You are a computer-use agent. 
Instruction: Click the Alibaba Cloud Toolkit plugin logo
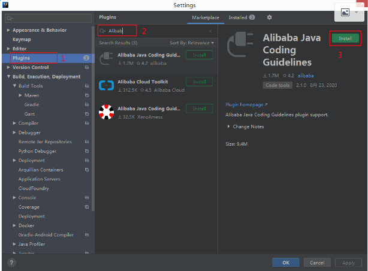coord(106,85)
